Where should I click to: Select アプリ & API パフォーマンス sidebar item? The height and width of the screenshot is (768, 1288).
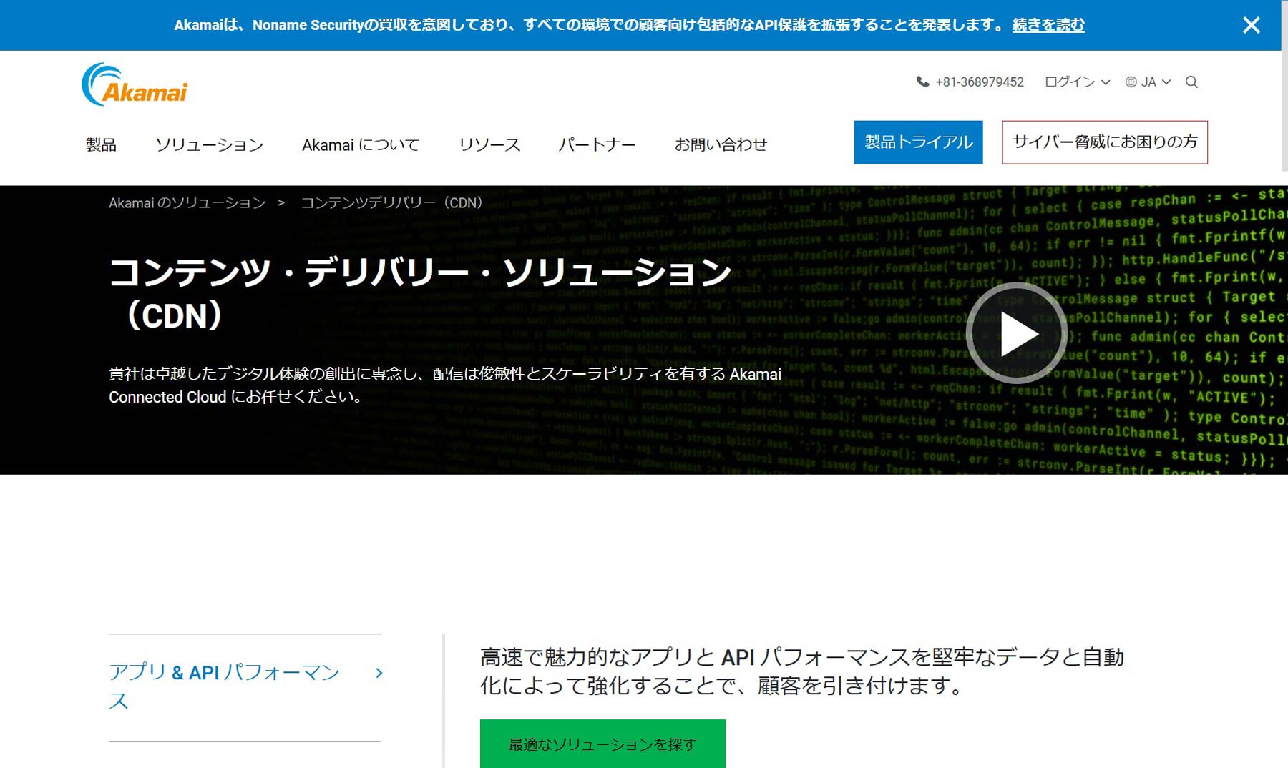pos(225,686)
